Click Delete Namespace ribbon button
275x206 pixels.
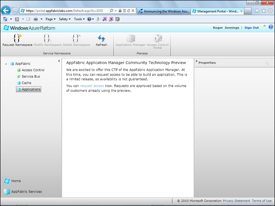tap(76, 40)
